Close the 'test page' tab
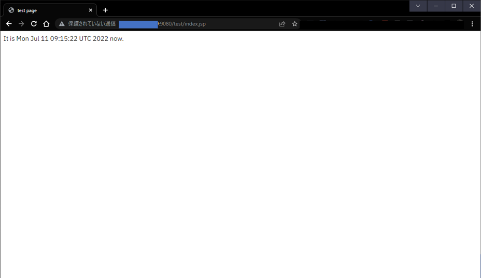 [x=91, y=10]
